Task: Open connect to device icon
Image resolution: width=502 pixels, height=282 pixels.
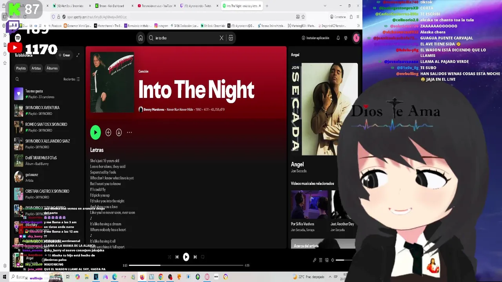Action: [326, 260]
